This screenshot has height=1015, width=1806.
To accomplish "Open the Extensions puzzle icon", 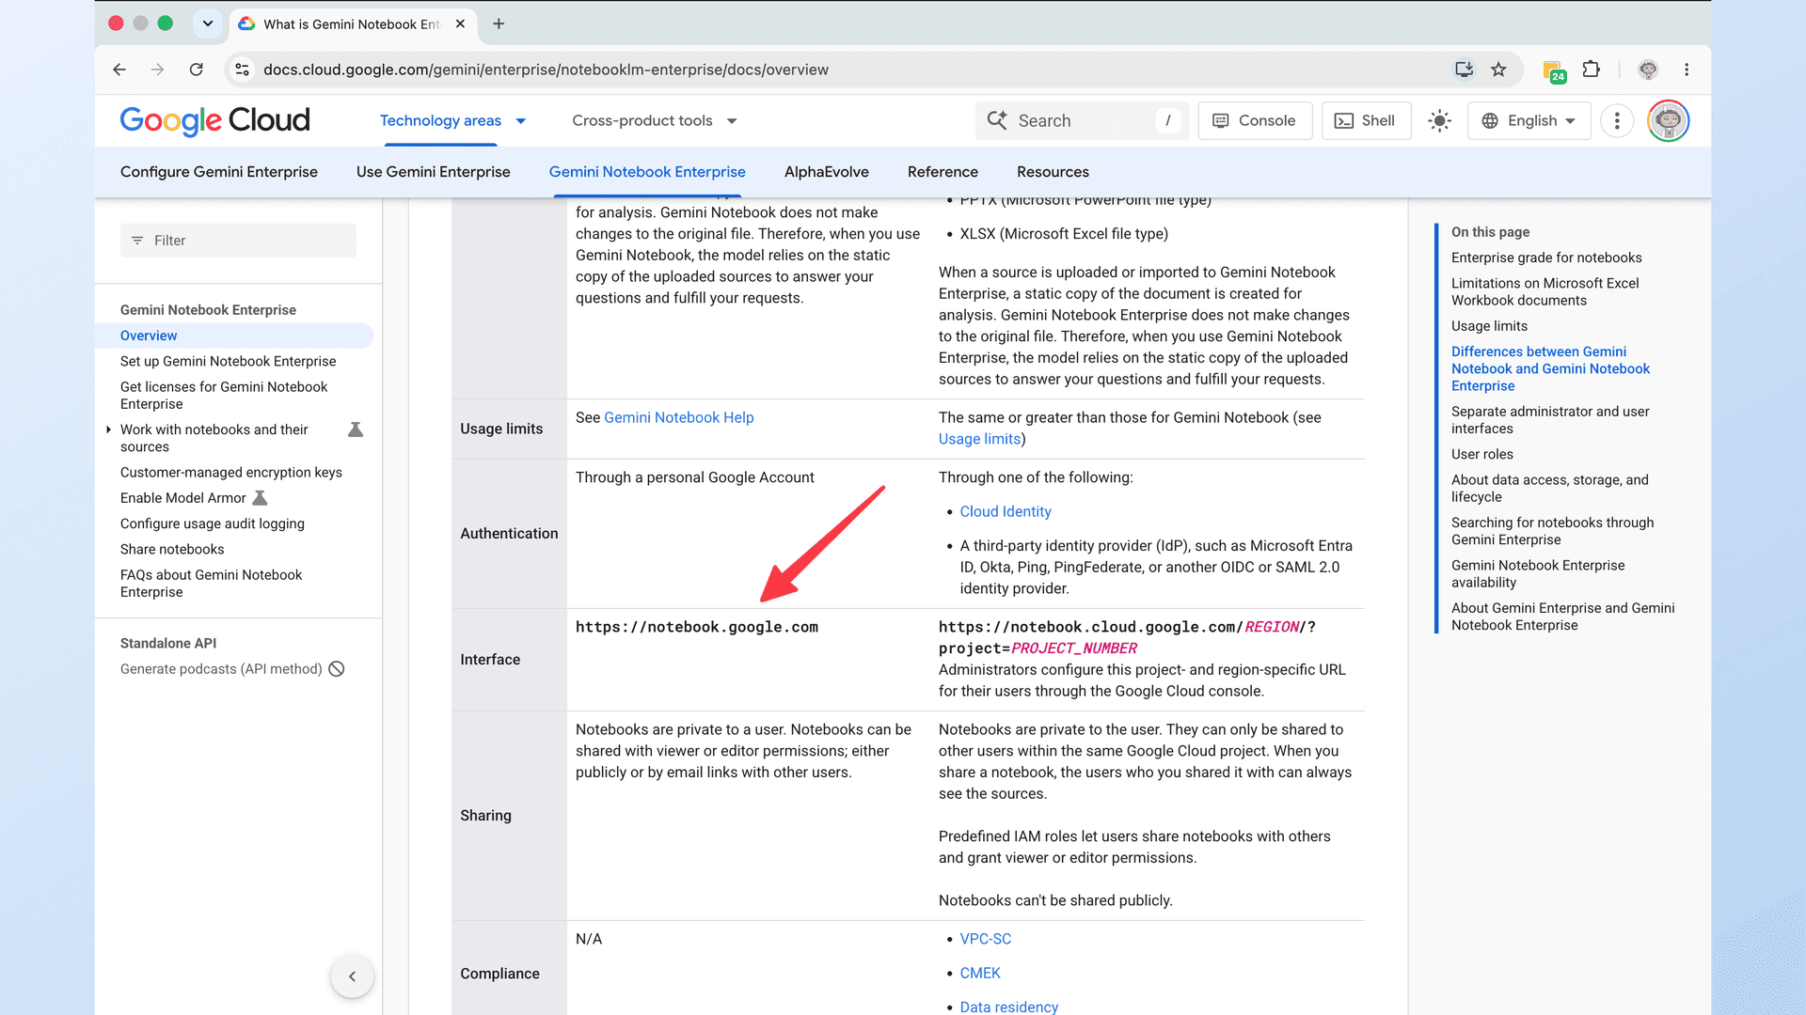I will tap(1591, 70).
